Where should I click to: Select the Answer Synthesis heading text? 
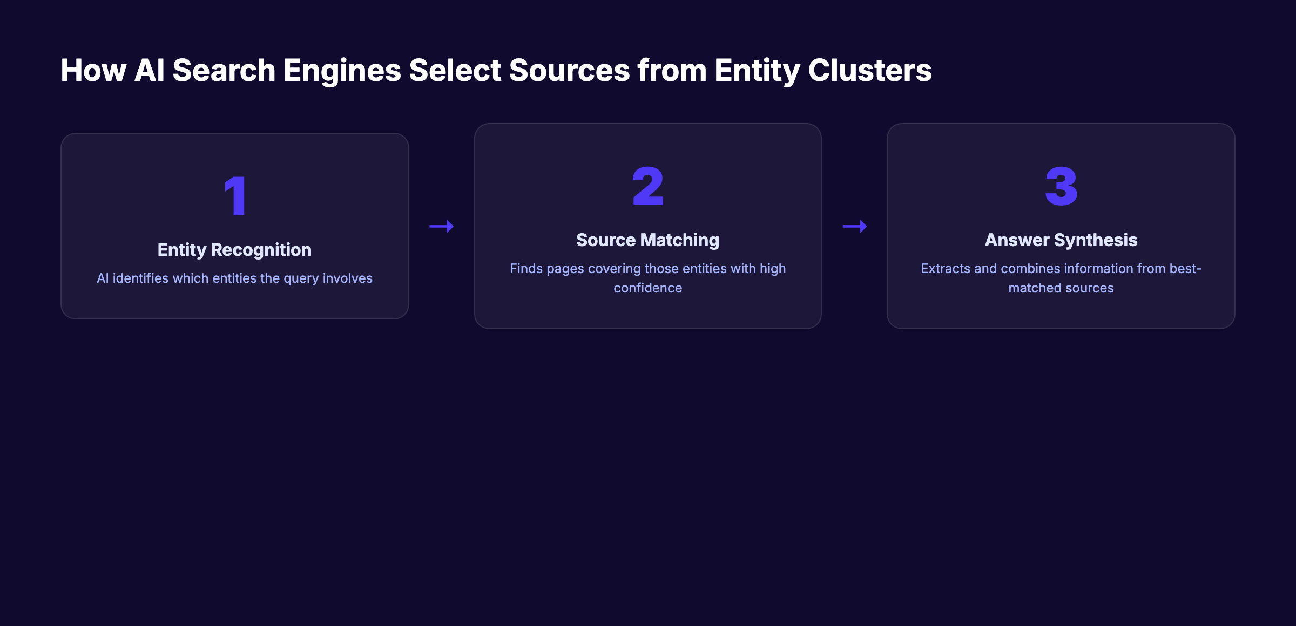pyautogui.click(x=1061, y=240)
